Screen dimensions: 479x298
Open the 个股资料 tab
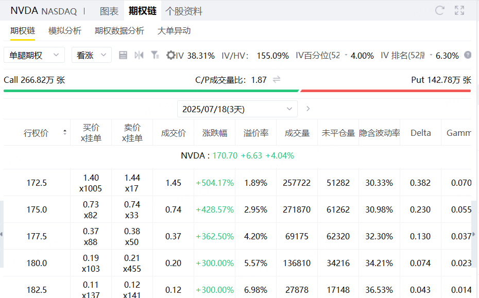[x=184, y=11]
